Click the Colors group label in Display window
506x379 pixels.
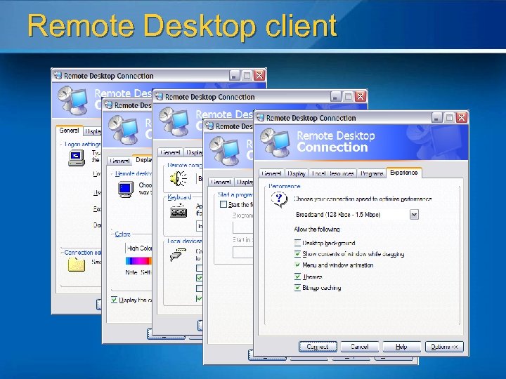coord(122,234)
